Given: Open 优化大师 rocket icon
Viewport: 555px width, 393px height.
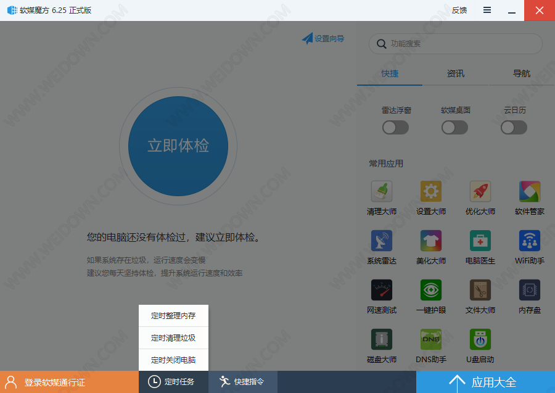Looking at the screenshot, I should tap(480, 191).
